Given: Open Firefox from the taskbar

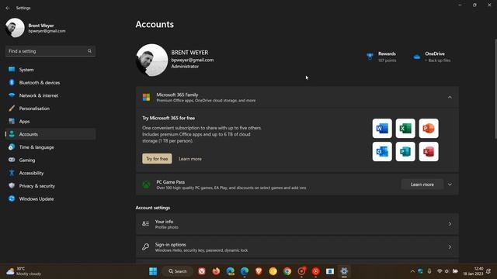Looking at the screenshot, I should [216, 271].
